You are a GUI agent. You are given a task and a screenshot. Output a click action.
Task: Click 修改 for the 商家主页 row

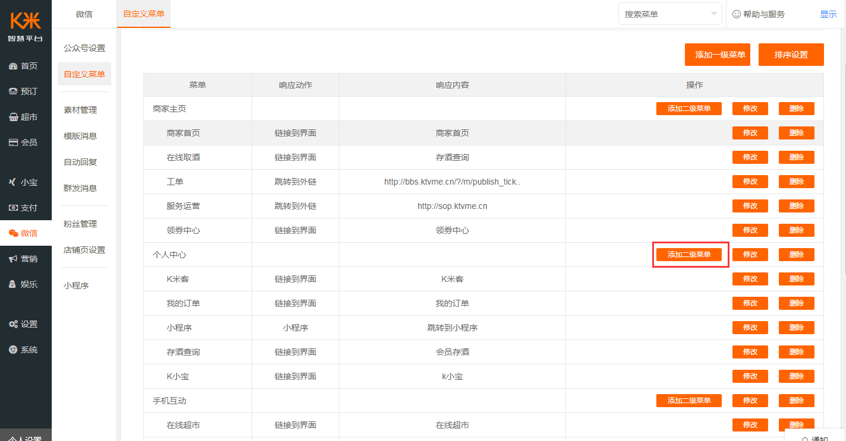tap(750, 109)
